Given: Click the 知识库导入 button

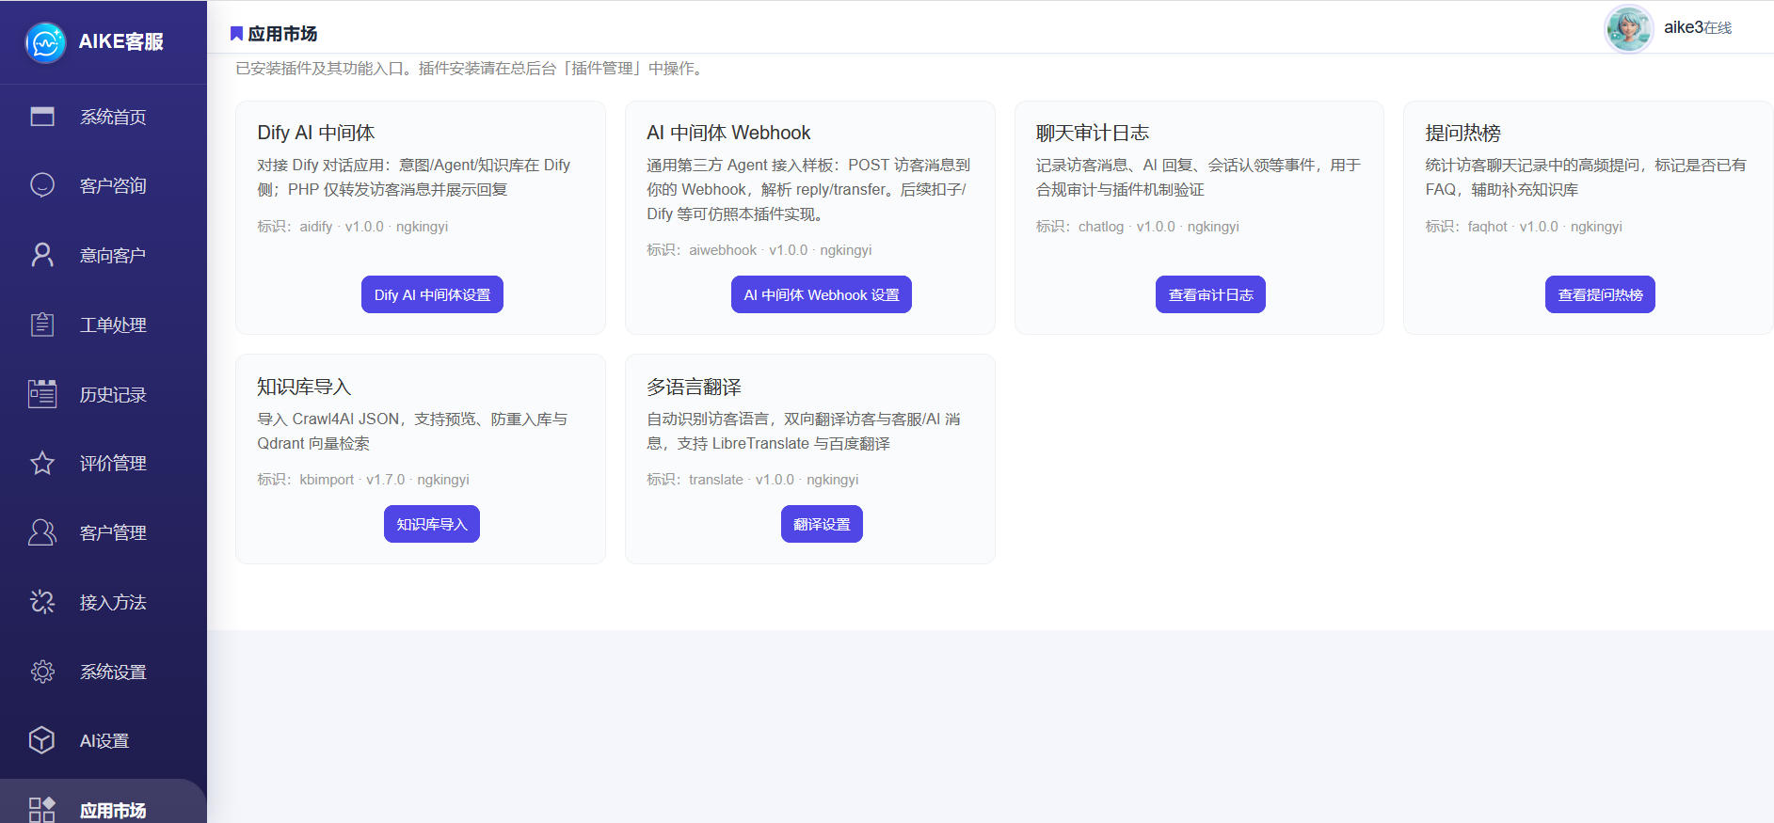Looking at the screenshot, I should point(432,524).
